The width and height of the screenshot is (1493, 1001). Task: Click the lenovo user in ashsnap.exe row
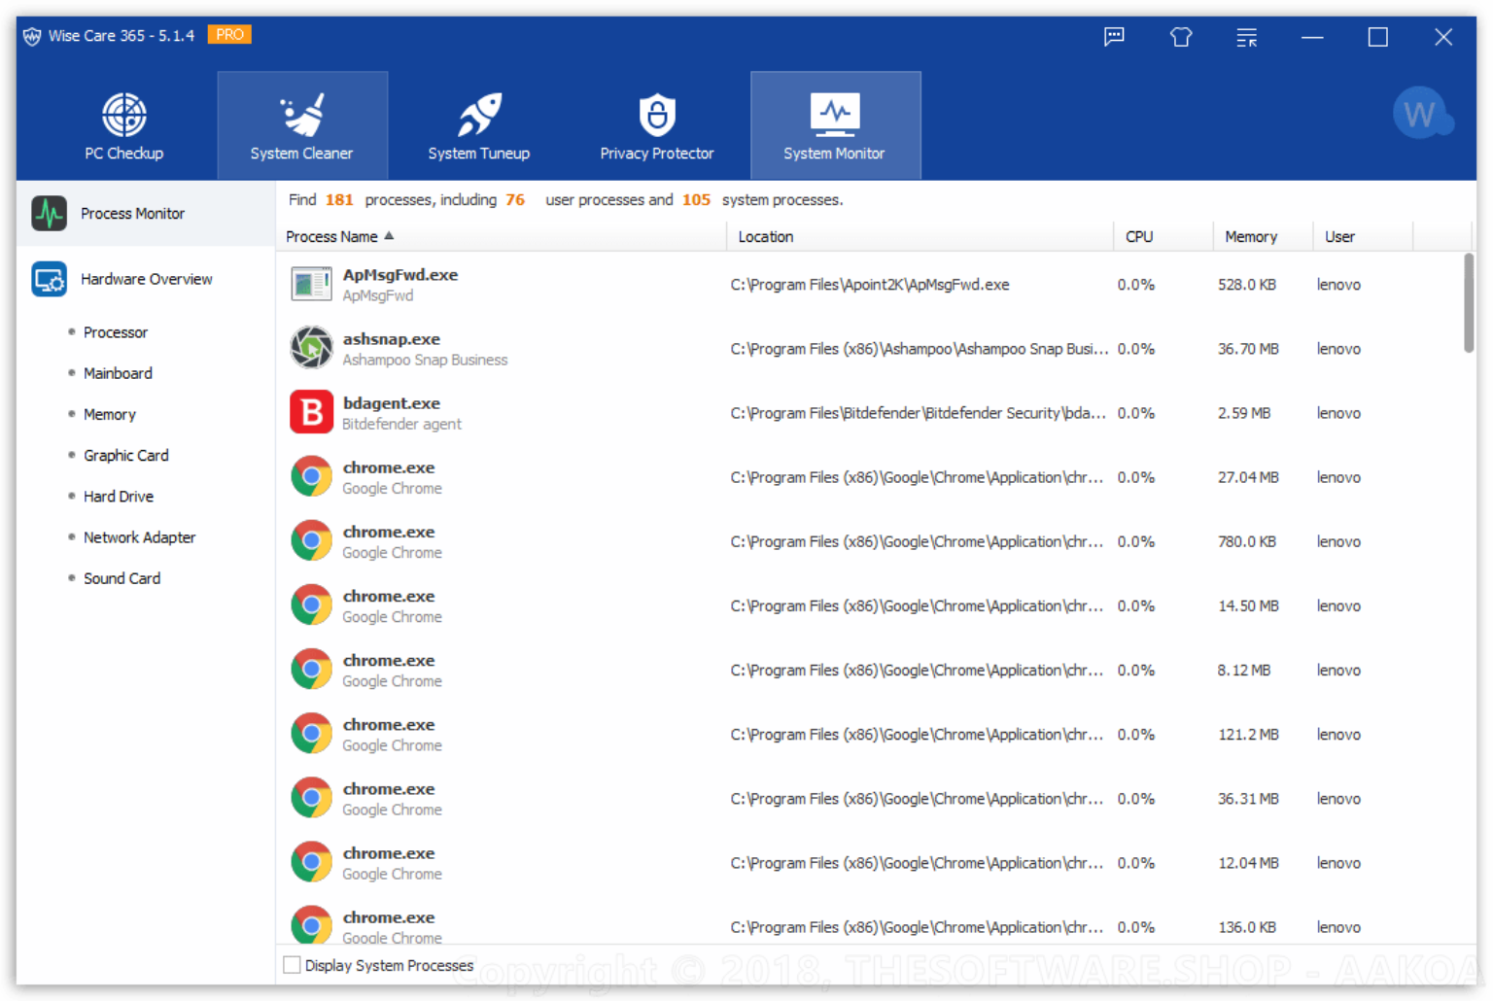pos(1338,349)
